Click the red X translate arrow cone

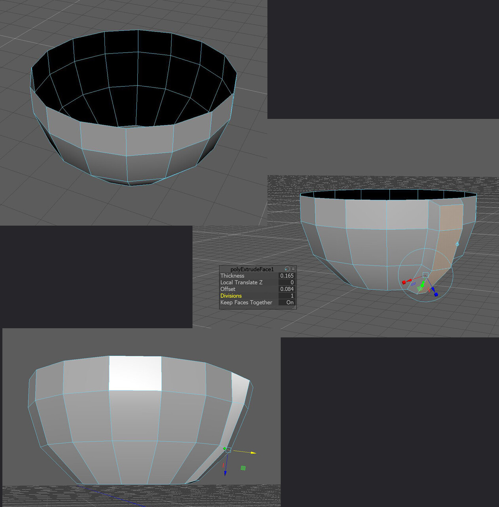click(x=409, y=280)
